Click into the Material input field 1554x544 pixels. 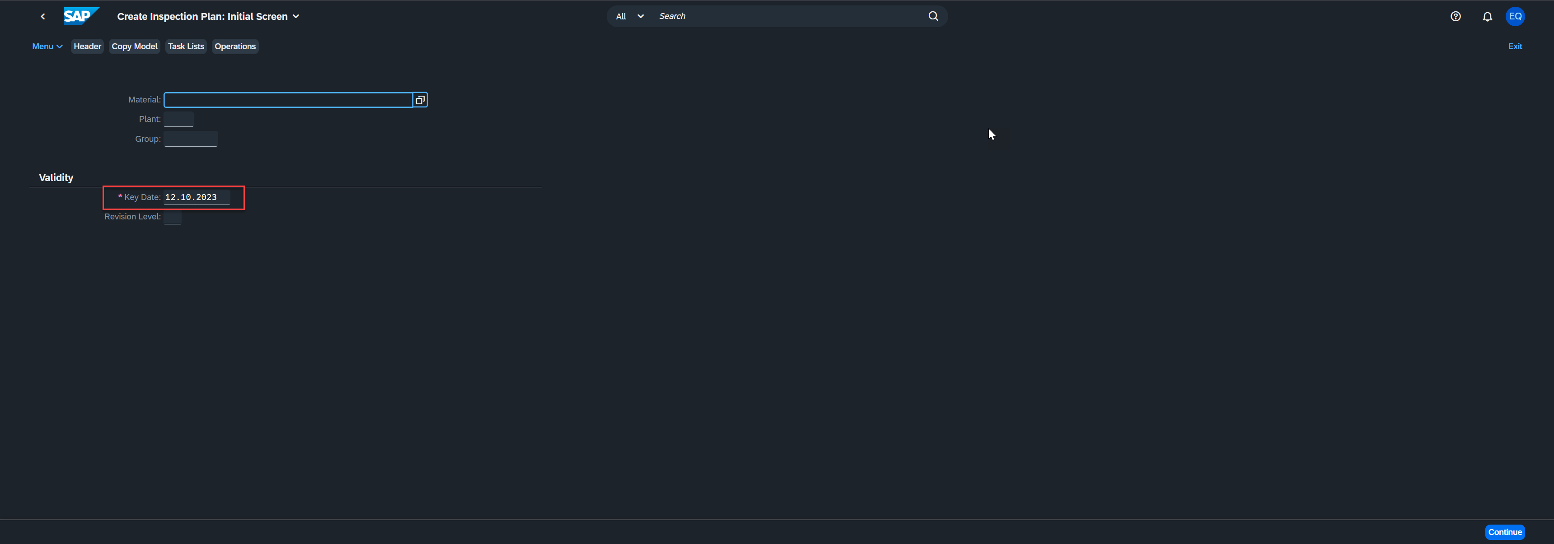pos(288,99)
